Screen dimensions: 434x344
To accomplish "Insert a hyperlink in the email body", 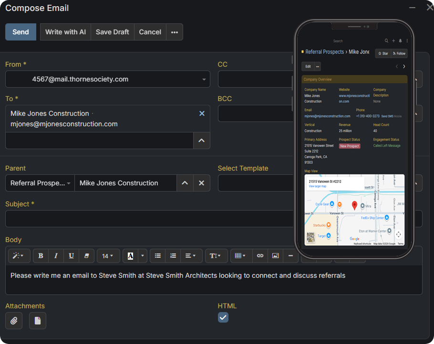I will [260, 256].
